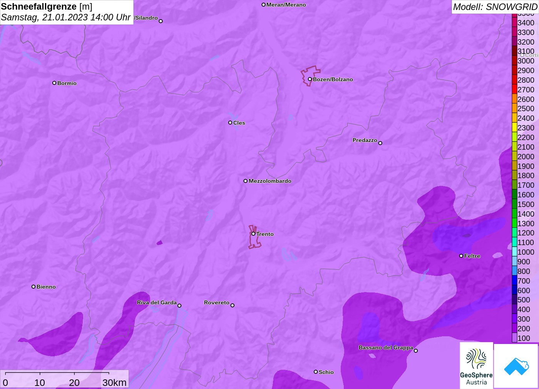Click the scale bar 20 label

point(74,382)
